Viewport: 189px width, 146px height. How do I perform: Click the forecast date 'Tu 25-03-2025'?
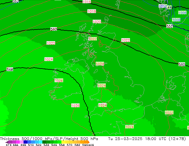point(125,139)
